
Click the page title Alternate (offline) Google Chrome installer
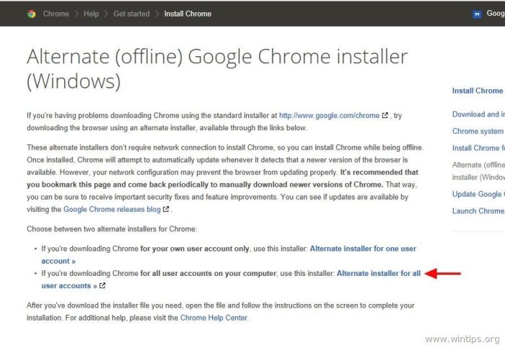(x=217, y=69)
